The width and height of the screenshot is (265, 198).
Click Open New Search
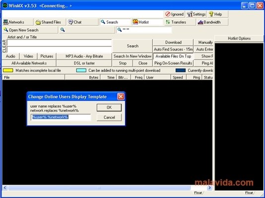30,30
